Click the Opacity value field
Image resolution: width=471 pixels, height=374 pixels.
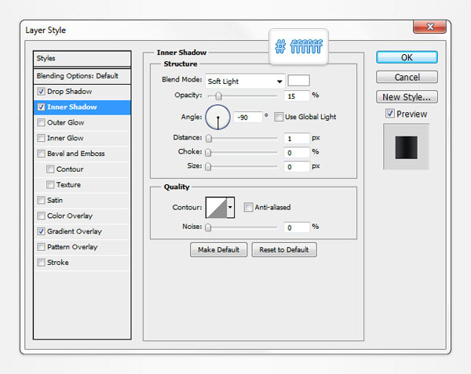click(x=297, y=96)
